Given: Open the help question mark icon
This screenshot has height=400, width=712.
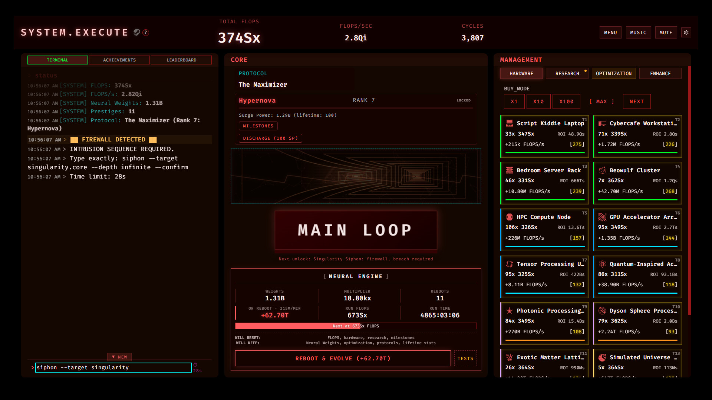Looking at the screenshot, I should 146,32.
